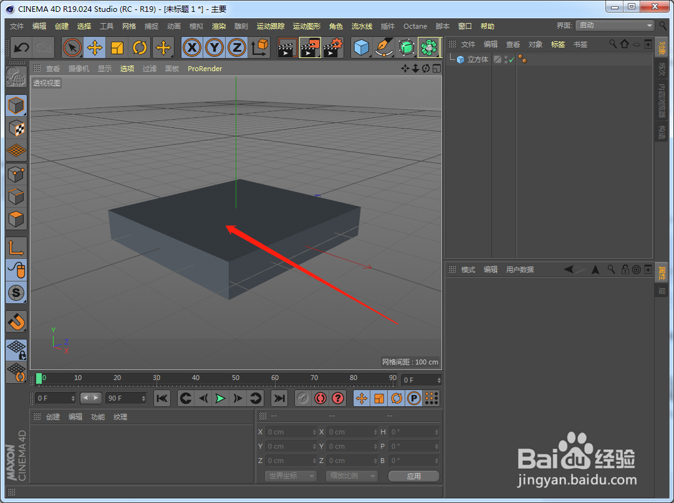Play the animation forward

click(220, 398)
